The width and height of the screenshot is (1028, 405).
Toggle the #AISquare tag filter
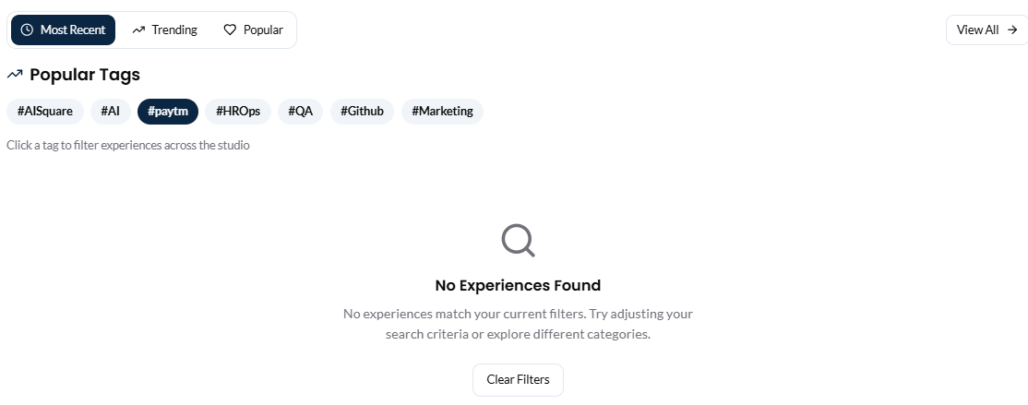[45, 112]
